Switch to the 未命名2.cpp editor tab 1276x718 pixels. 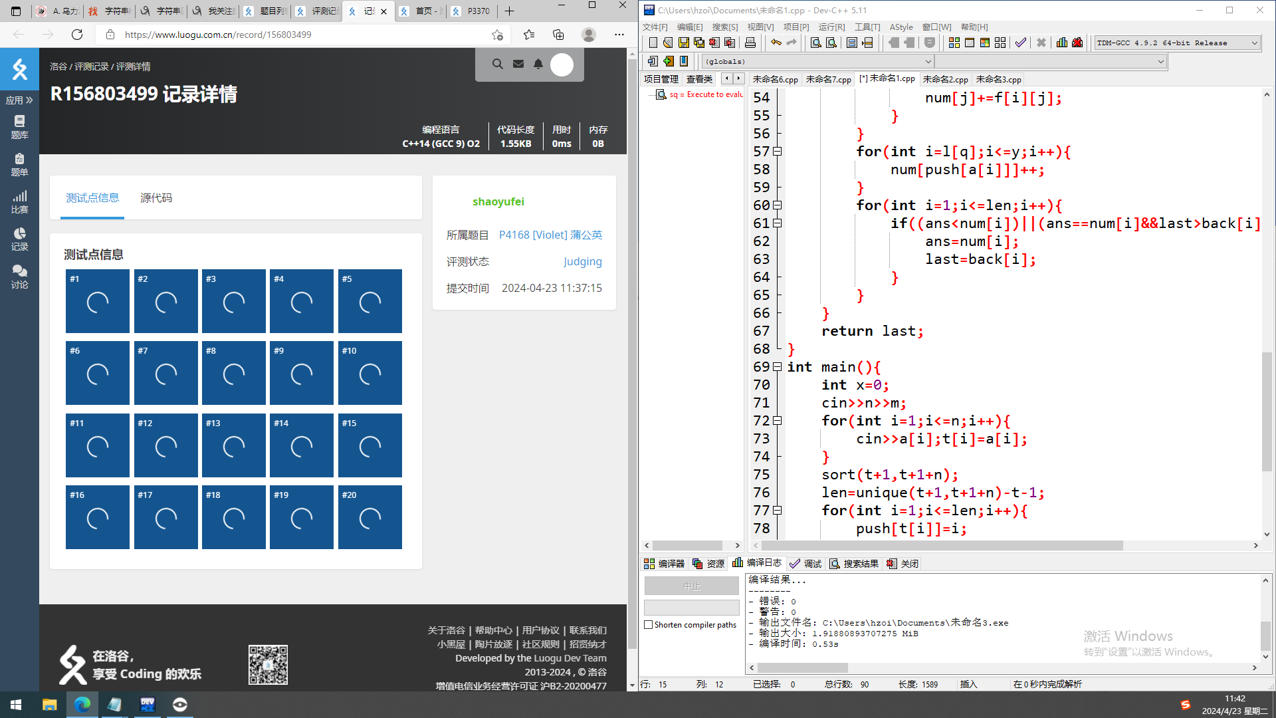pyautogui.click(x=945, y=79)
